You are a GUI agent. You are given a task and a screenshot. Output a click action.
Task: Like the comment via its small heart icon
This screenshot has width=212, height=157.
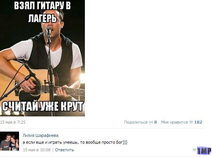194,150
